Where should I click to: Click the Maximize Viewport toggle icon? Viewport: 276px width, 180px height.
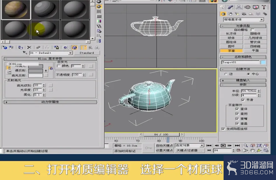266,150
